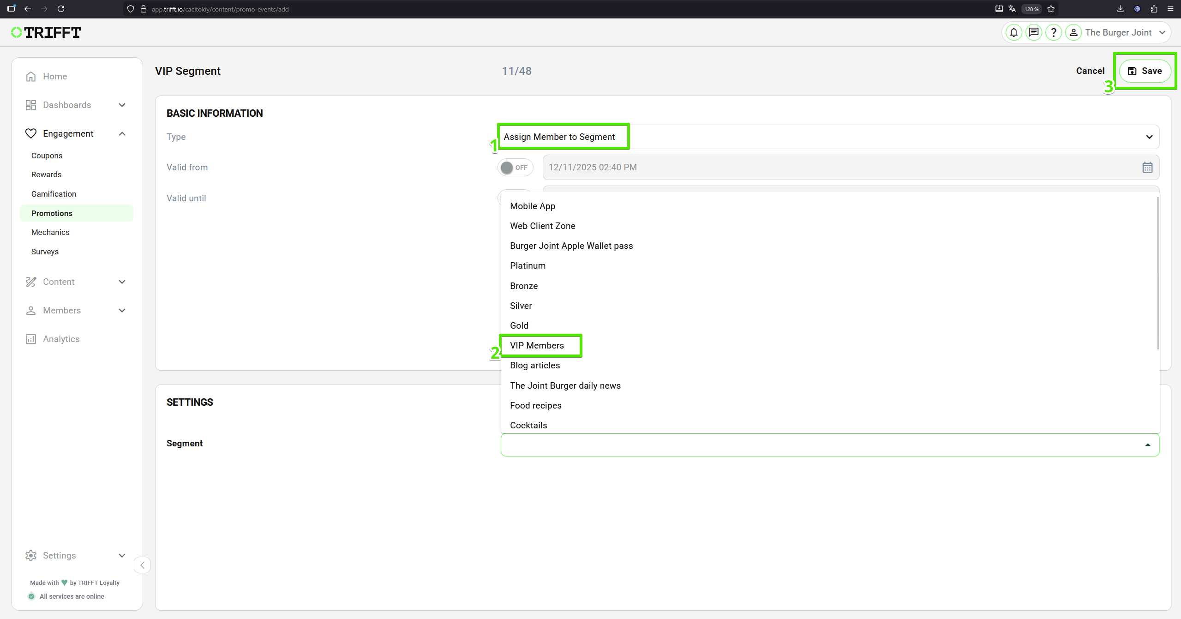Open Gamification from Engagement menu
Screen dimensions: 1181x619
point(54,193)
